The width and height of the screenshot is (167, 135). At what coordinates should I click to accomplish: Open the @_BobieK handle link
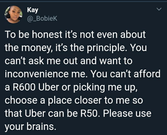click(x=42, y=19)
